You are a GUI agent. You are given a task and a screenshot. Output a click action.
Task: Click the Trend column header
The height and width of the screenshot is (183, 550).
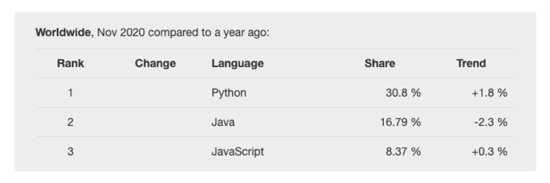[x=471, y=63]
